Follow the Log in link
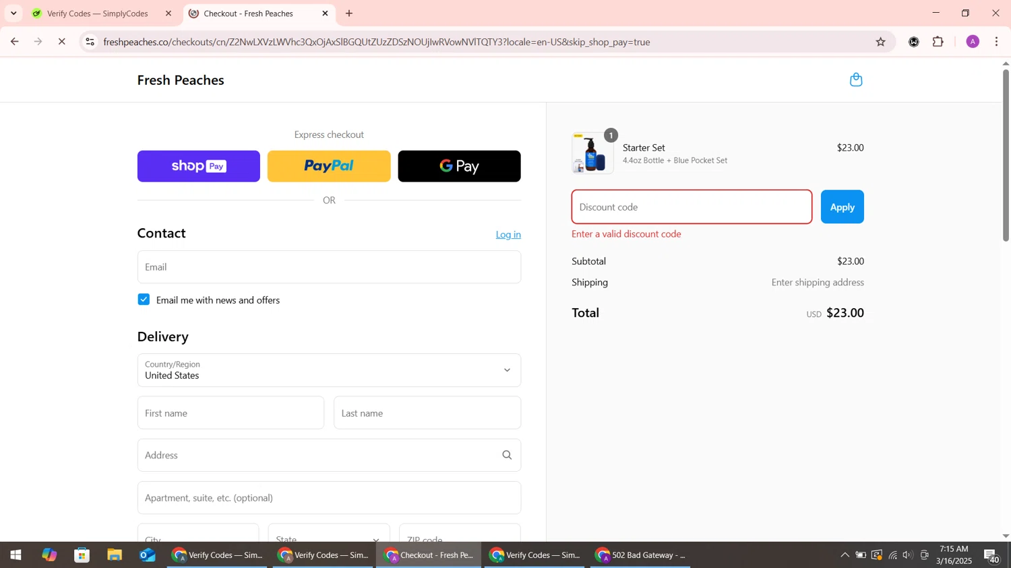This screenshot has width=1011, height=568. point(508,234)
